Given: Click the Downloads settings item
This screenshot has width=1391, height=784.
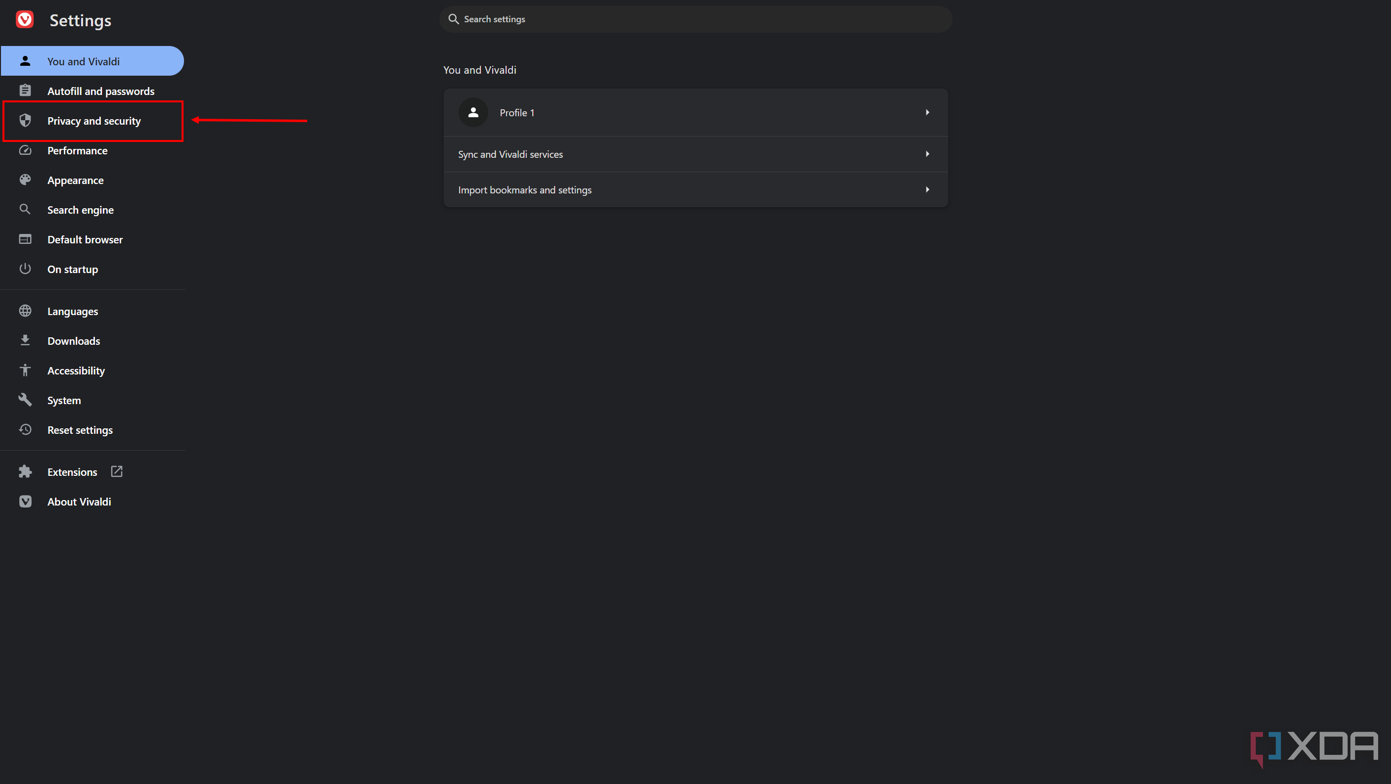Looking at the screenshot, I should 75,341.
